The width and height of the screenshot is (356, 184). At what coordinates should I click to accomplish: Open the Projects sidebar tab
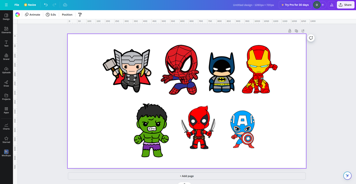point(6,97)
